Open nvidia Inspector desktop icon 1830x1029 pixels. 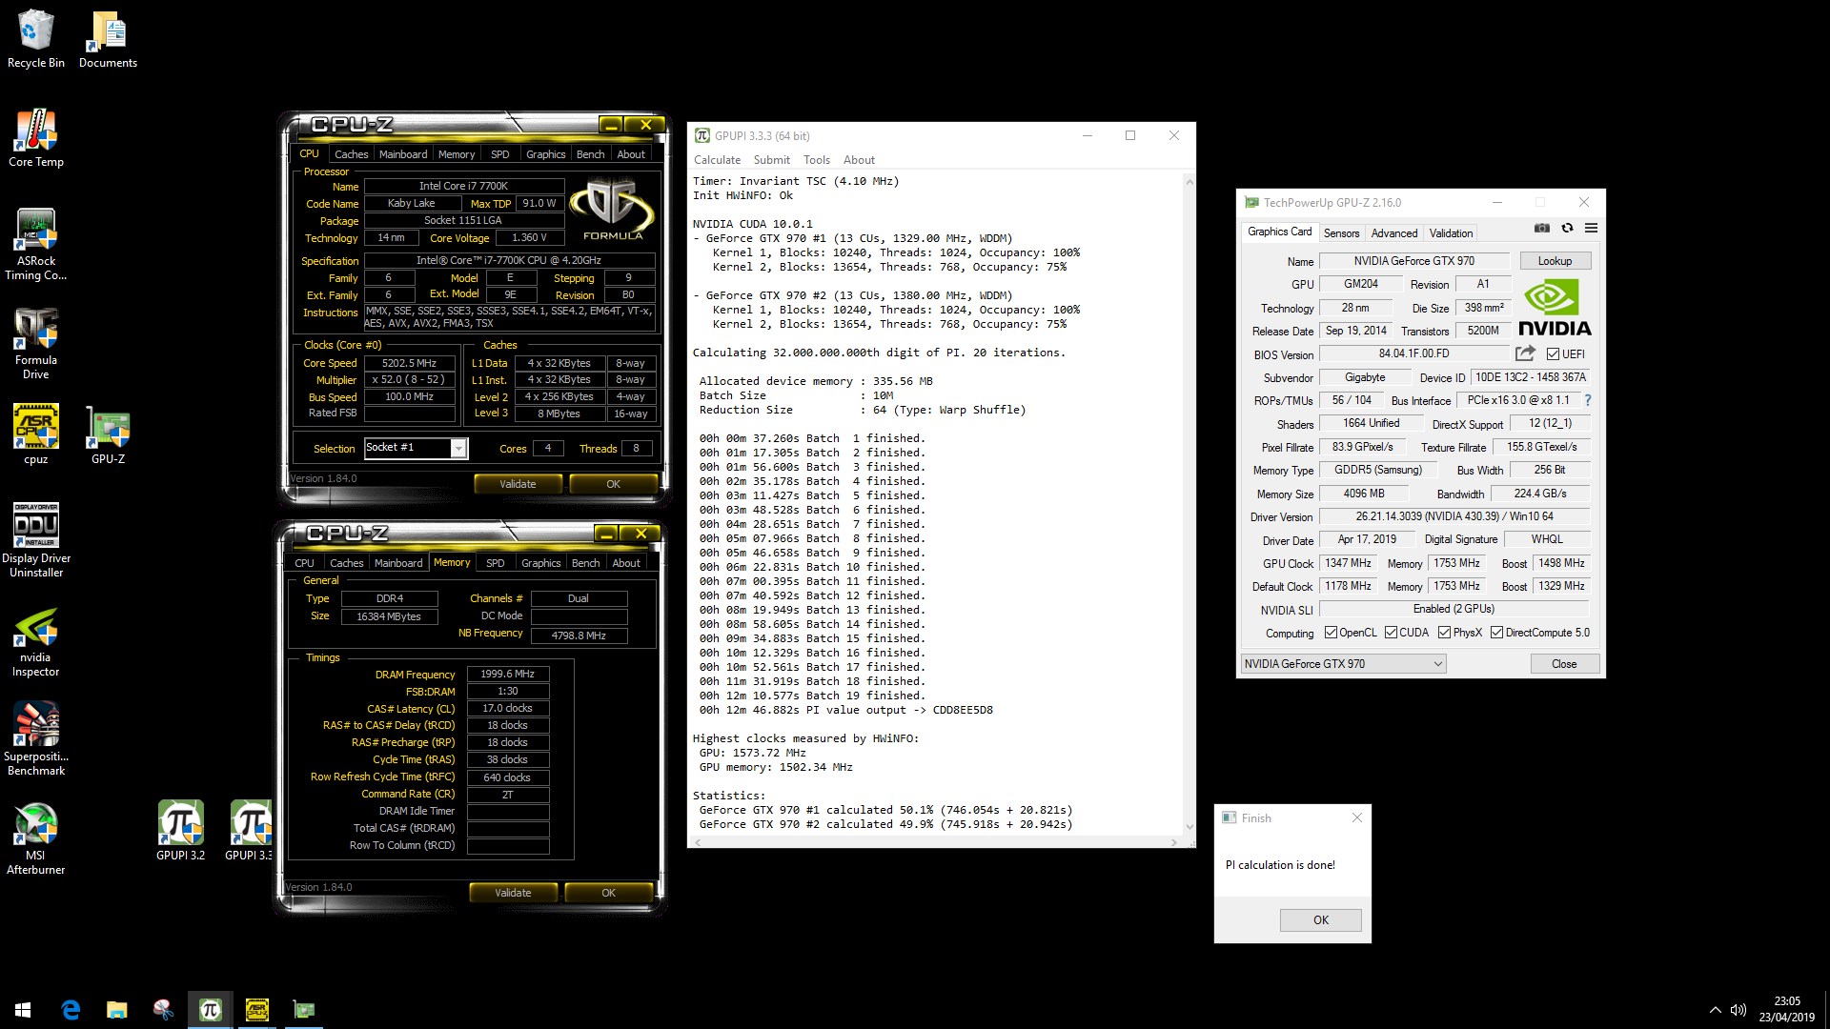click(x=36, y=641)
